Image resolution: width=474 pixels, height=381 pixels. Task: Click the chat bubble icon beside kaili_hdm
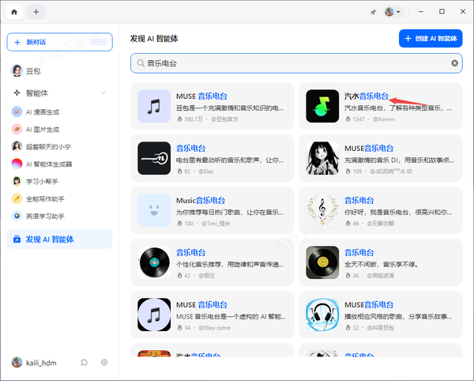tap(85, 362)
